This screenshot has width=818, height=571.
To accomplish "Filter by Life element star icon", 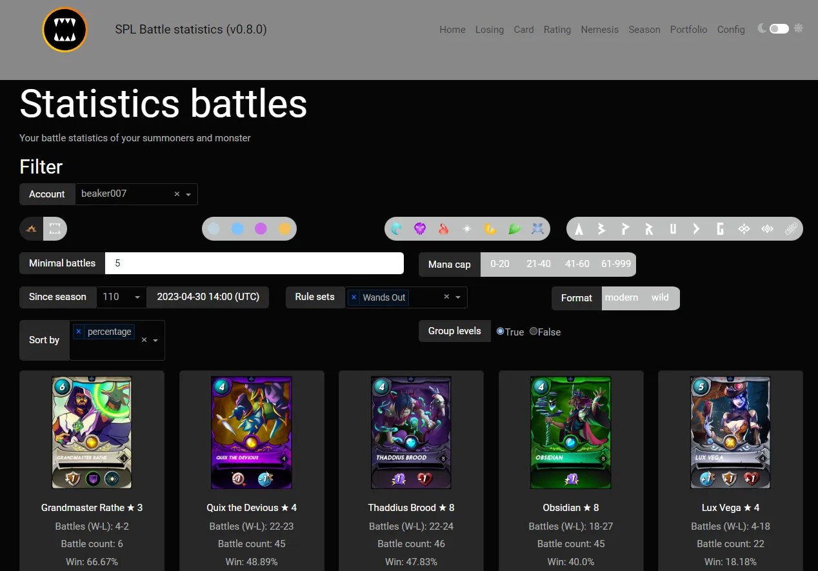I will [x=466, y=229].
